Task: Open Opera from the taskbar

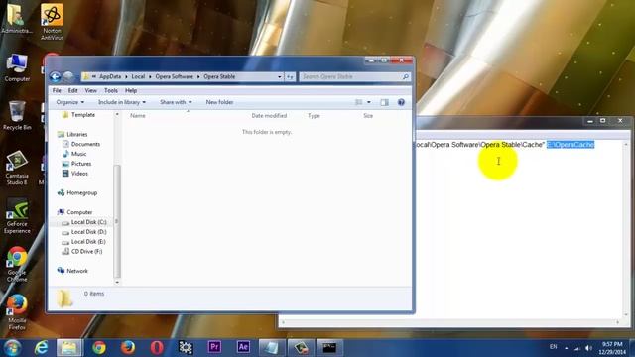Action: tap(157, 348)
